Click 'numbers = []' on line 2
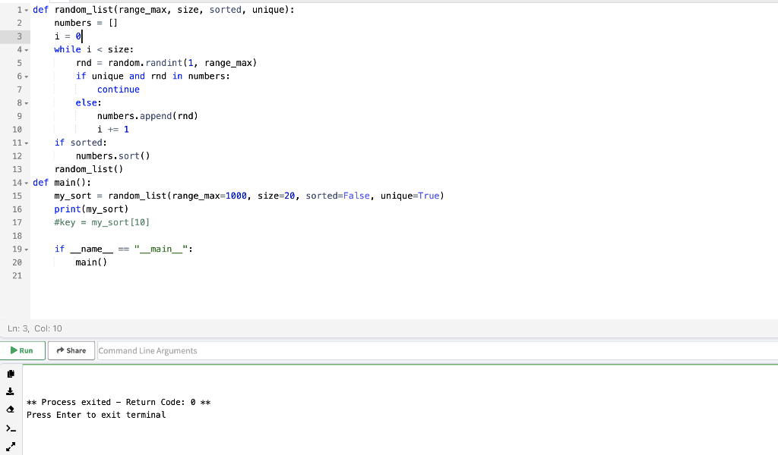Viewport: 778px width, 455px height. [86, 23]
